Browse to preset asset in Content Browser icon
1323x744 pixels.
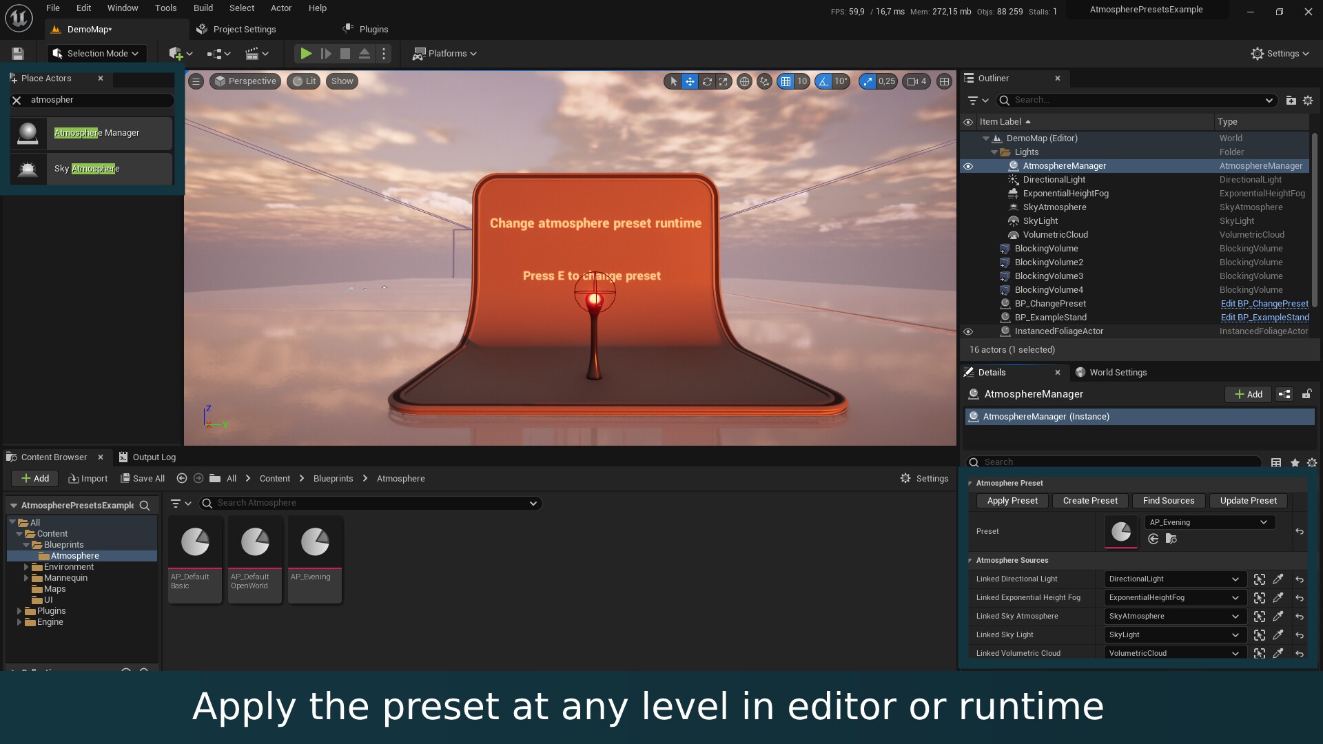pyautogui.click(x=1171, y=539)
